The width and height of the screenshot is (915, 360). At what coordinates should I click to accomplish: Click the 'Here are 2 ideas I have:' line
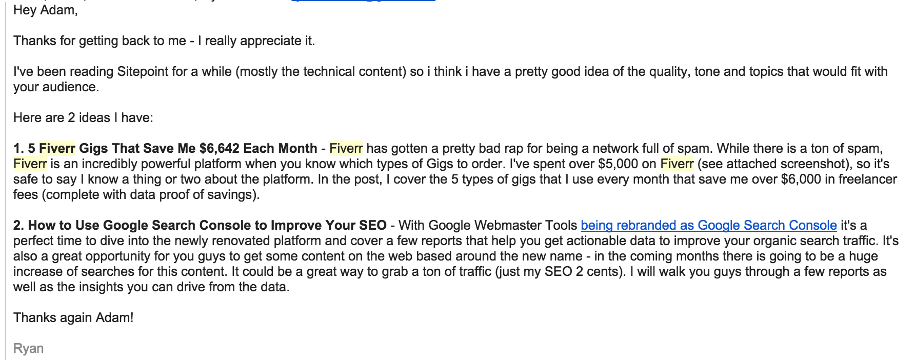83,117
